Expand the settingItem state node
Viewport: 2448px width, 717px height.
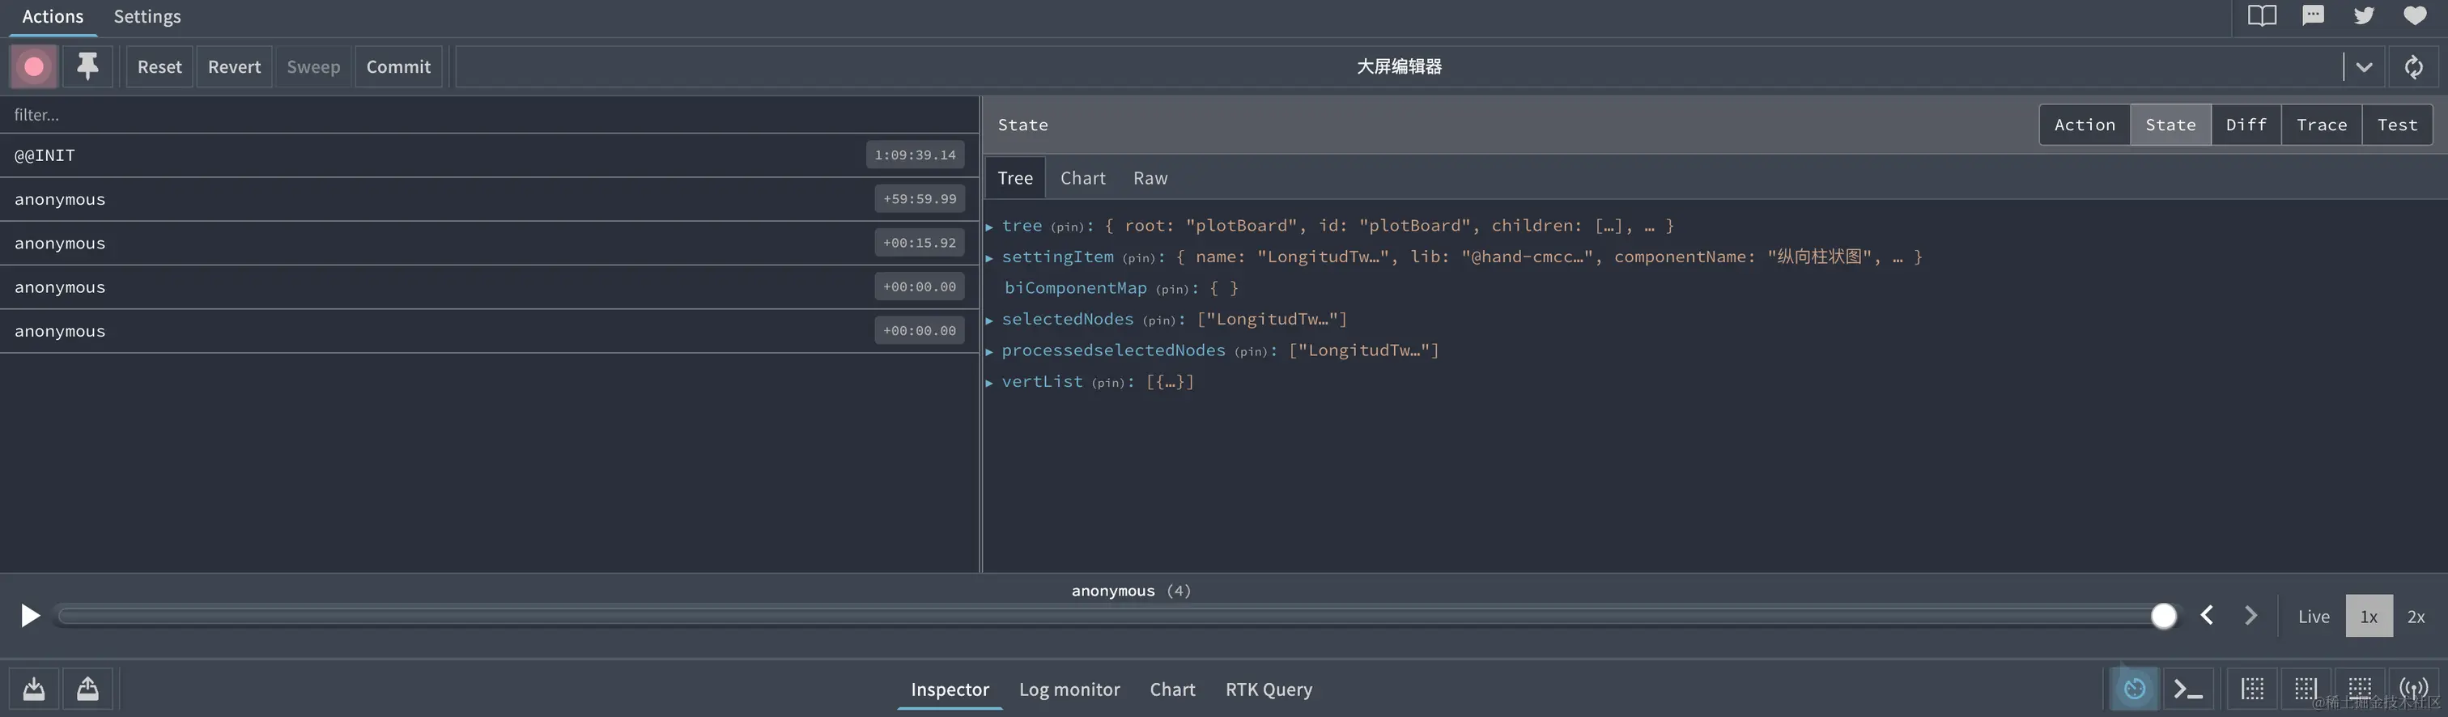coord(989,257)
